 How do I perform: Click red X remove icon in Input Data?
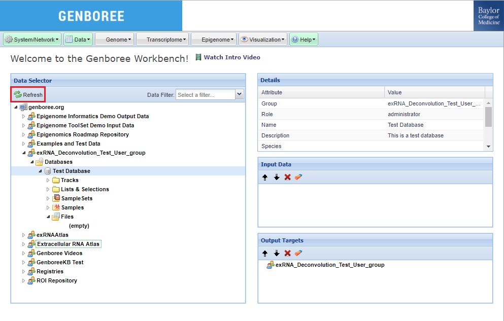click(x=288, y=177)
